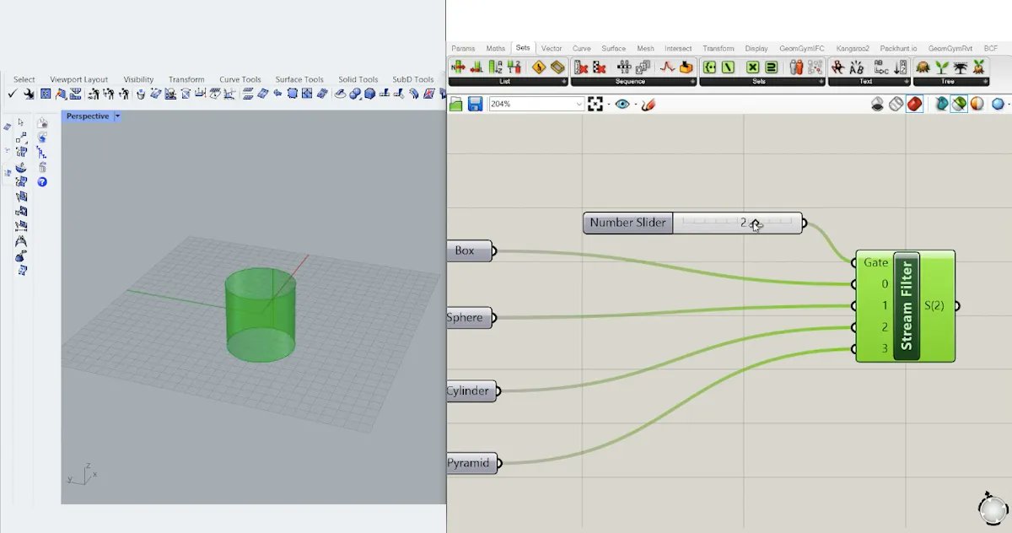Select the Curve Tools tab in Rhino
1012x533 pixels.
[240, 79]
